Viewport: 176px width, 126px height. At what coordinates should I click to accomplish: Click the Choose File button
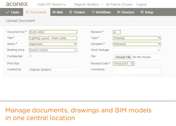pyautogui.click(x=123, y=57)
